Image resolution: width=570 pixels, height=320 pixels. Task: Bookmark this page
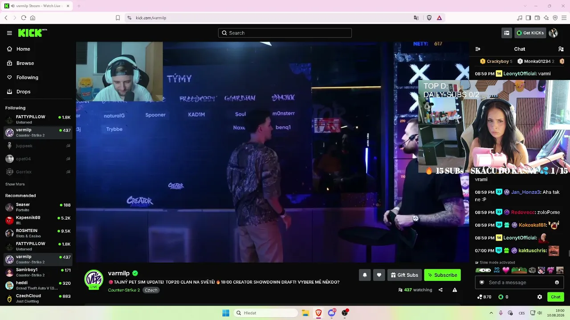click(x=118, y=18)
